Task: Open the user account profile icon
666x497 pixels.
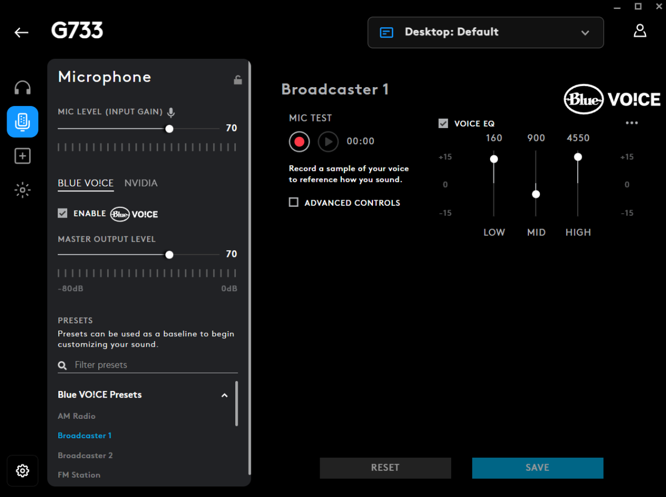Action: tap(640, 31)
